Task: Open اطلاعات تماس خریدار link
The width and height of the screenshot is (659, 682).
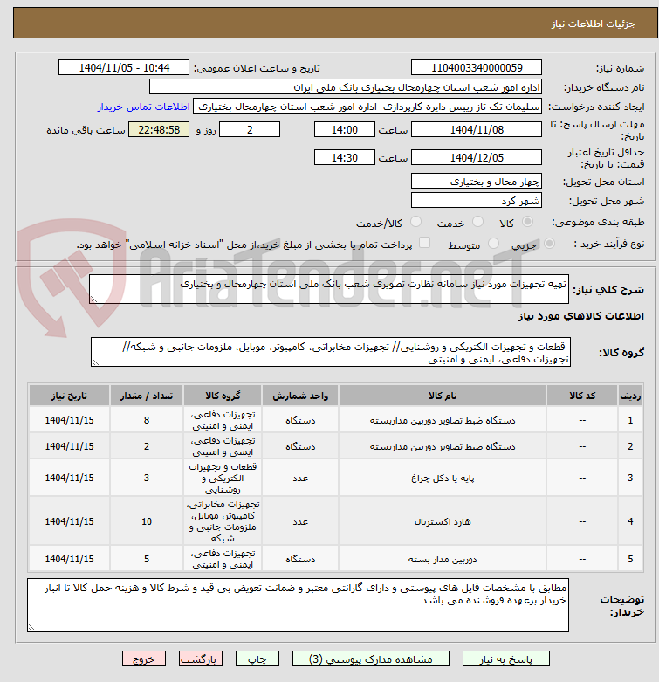Action: point(143,107)
